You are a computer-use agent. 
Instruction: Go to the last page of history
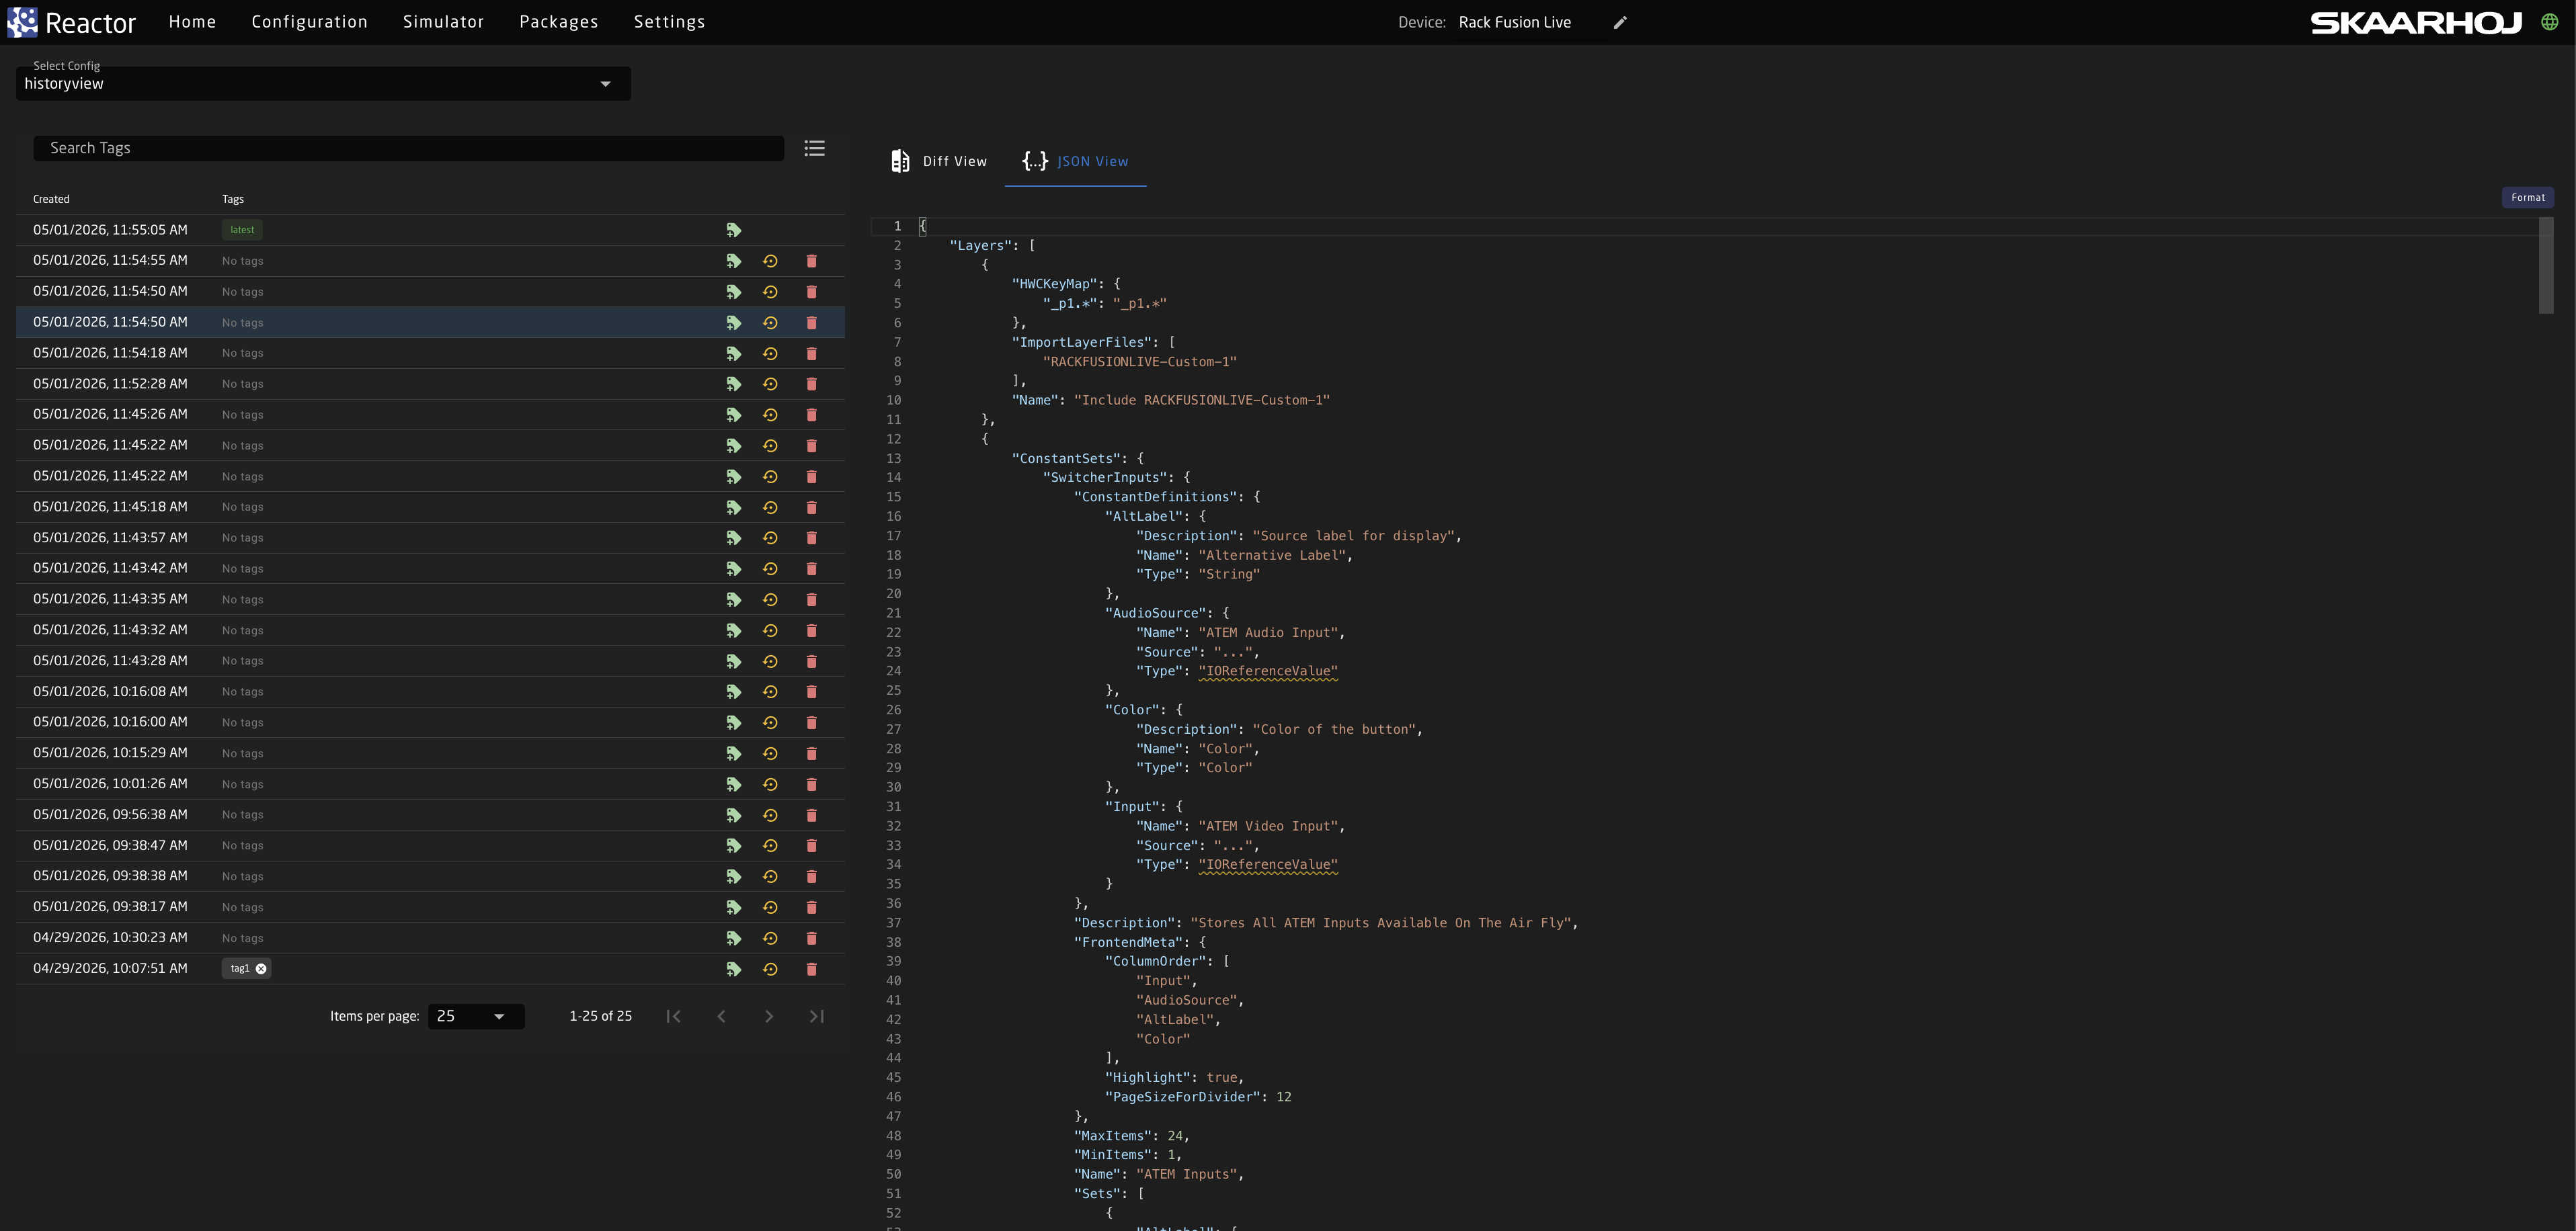[x=816, y=1016]
